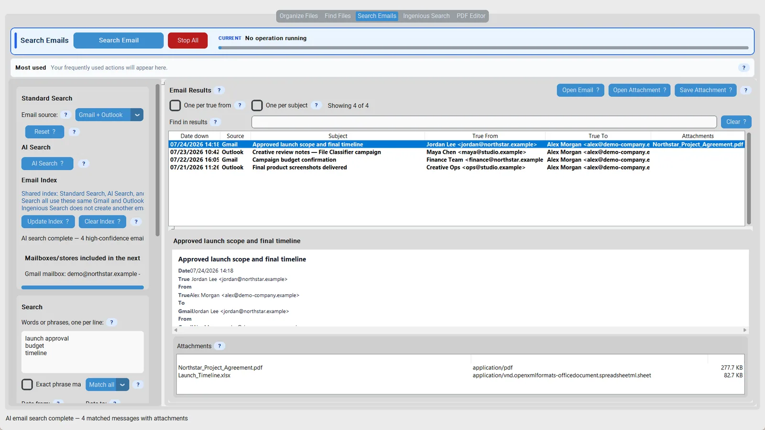The height and width of the screenshot is (430, 765).
Task: Sort by Subject column header
Action: click(338, 136)
